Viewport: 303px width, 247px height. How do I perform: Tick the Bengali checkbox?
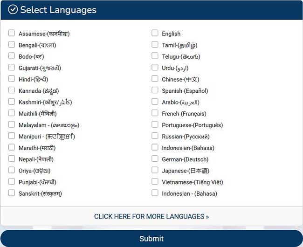coord(12,45)
